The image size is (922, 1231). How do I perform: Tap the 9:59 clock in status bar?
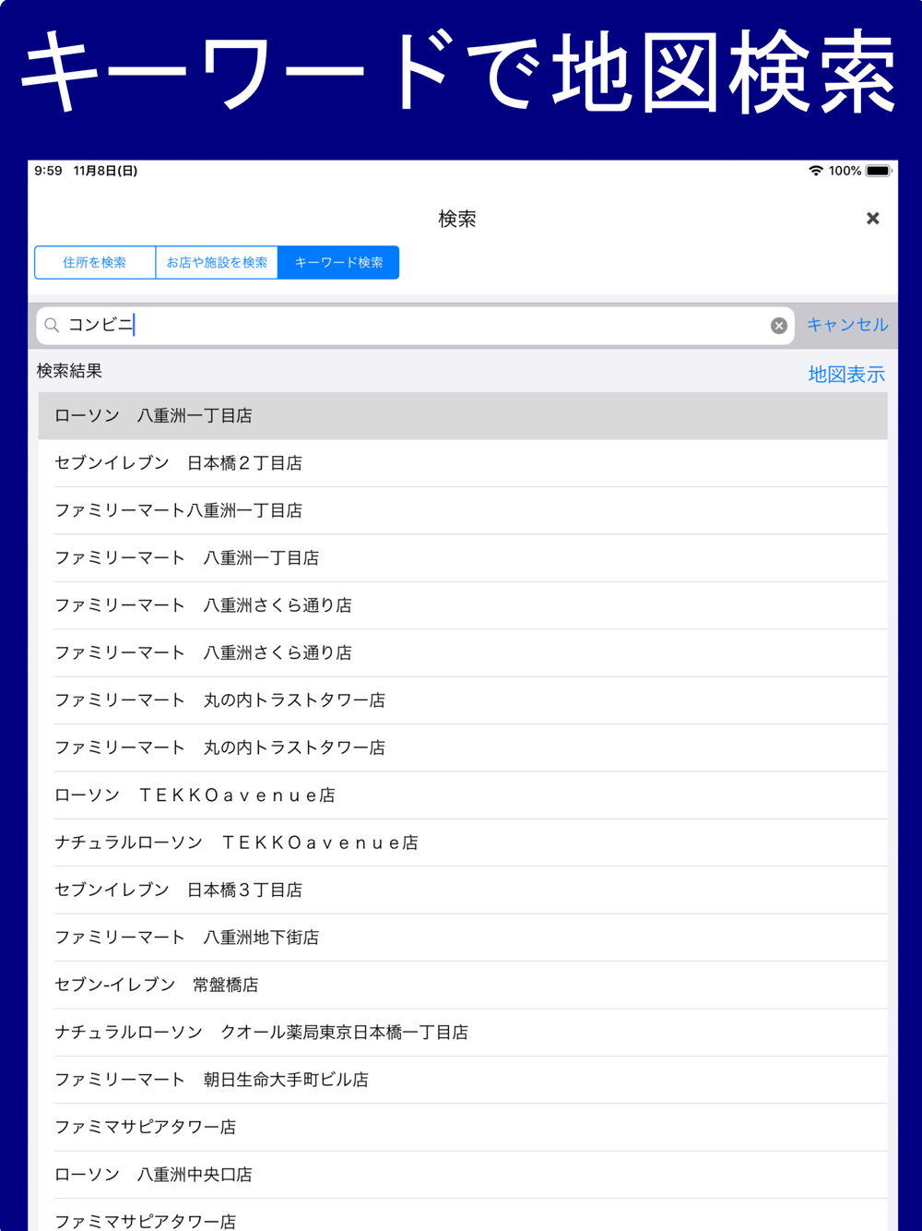[48, 171]
